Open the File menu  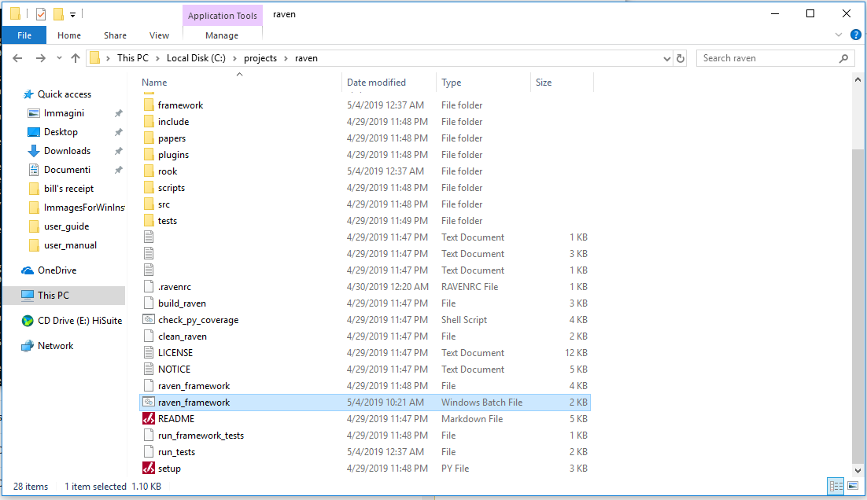pyautogui.click(x=24, y=35)
